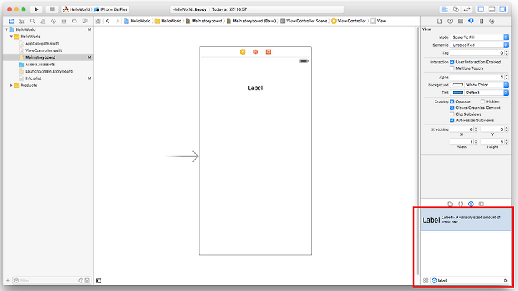Enable the Hidden checkbox
Viewport: 518px width, 291px height.
pos(483,101)
